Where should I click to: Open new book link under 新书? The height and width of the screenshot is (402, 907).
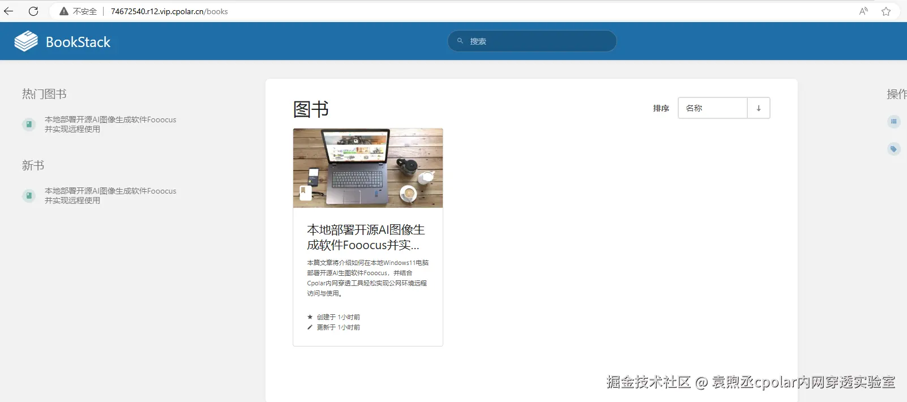(x=110, y=195)
